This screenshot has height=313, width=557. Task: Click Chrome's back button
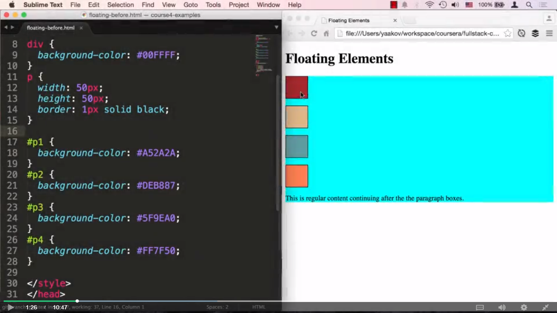click(290, 34)
